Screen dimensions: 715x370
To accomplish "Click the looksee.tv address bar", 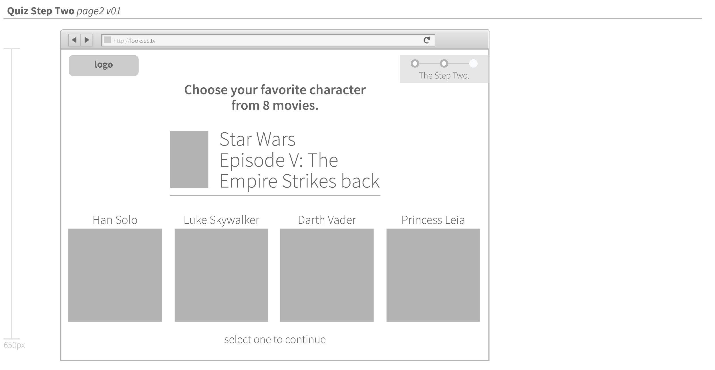I will point(268,40).
